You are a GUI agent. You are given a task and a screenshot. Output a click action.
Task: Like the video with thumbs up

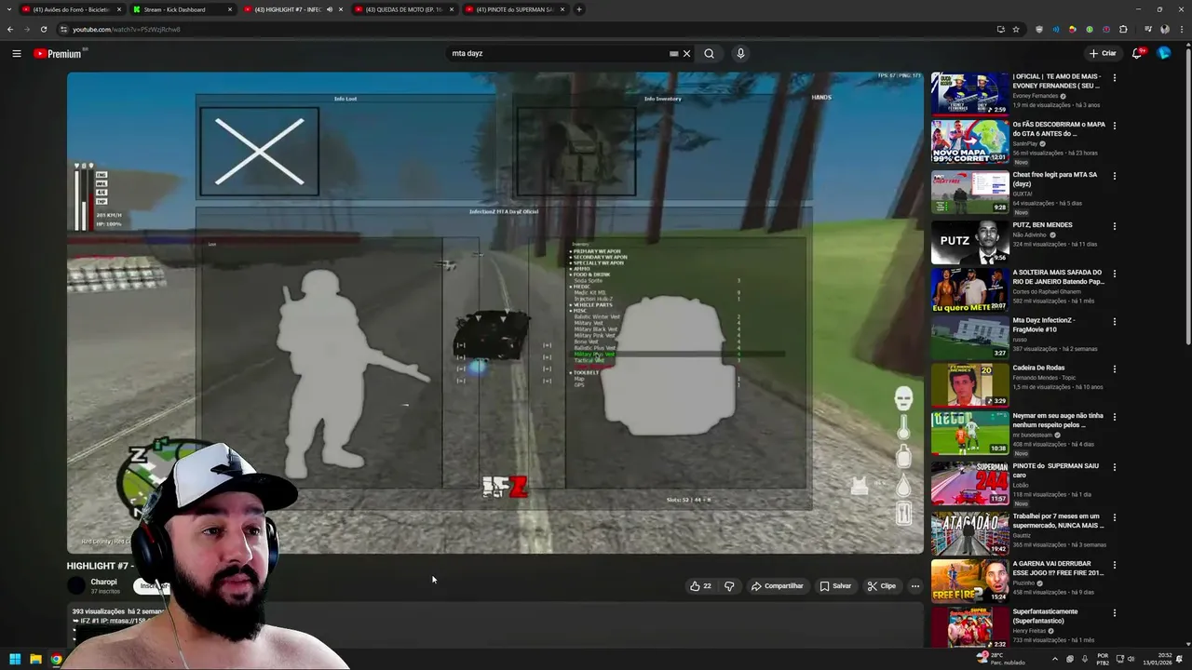pyautogui.click(x=700, y=585)
